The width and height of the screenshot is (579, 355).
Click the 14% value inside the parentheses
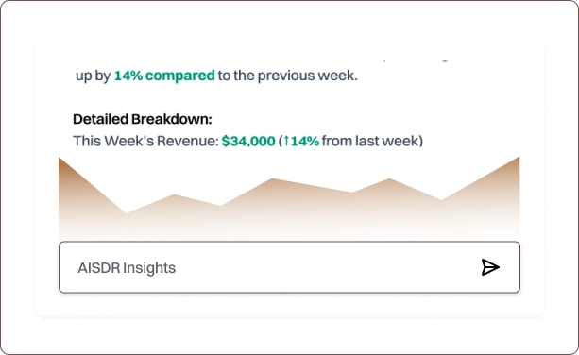coord(305,141)
